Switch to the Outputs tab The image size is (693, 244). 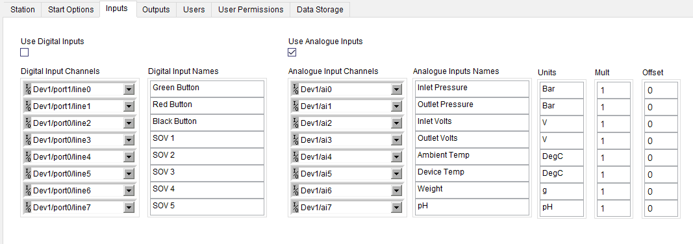tap(156, 10)
